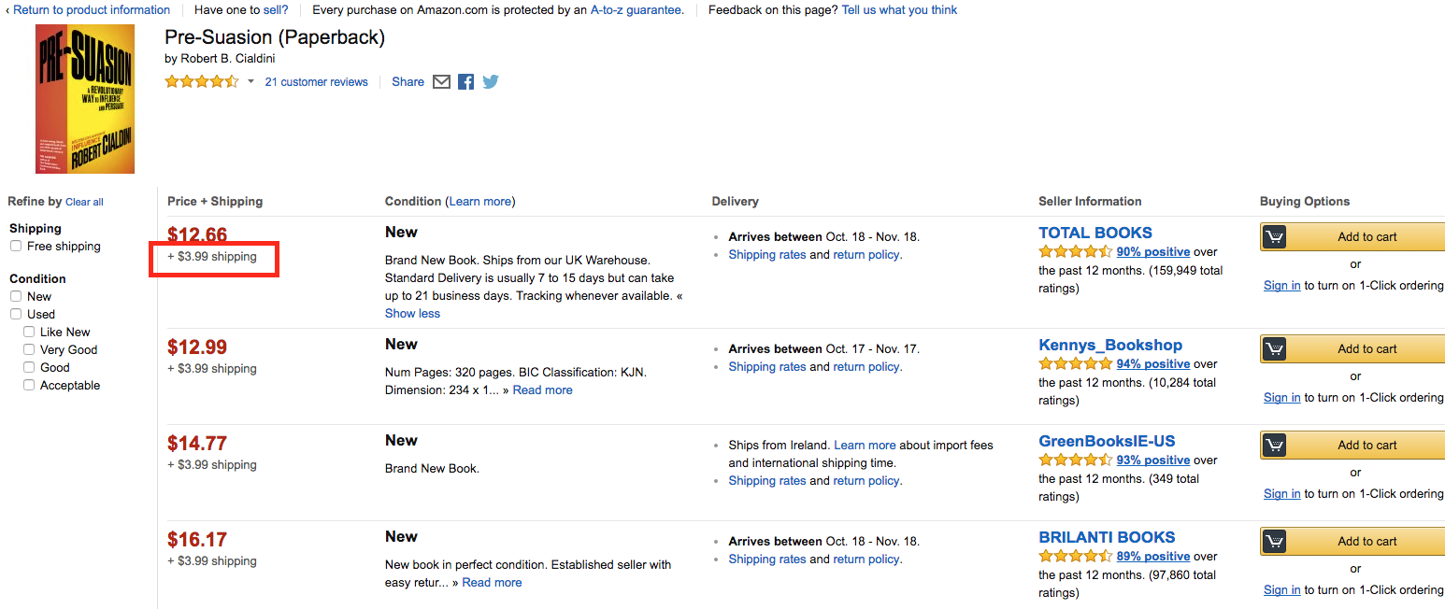Image resolution: width=1445 pixels, height=609 pixels.
Task: Share the book on Twitter
Action: (490, 82)
